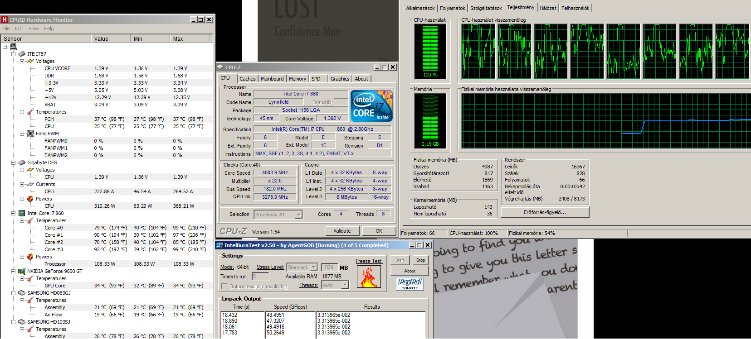Screen dimensions: 751x339
Task: Collapse the HWMonitor root computer node
Action: pyautogui.click(x=5, y=47)
